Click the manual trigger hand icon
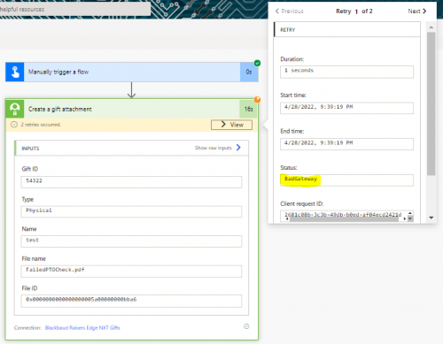Viewport: 443px width, 344px height. pos(15,72)
